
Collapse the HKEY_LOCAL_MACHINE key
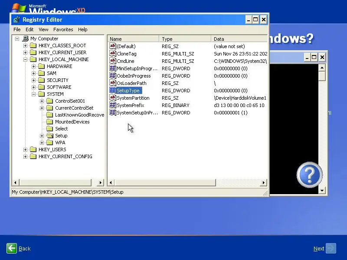click(x=25, y=59)
